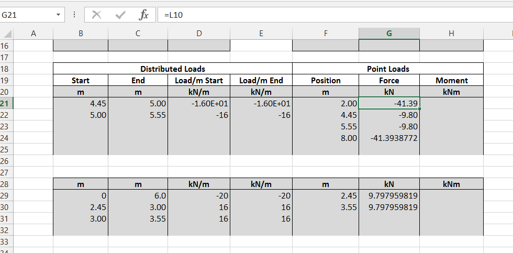Select cell containing -41.3938772

(x=388, y=138)
